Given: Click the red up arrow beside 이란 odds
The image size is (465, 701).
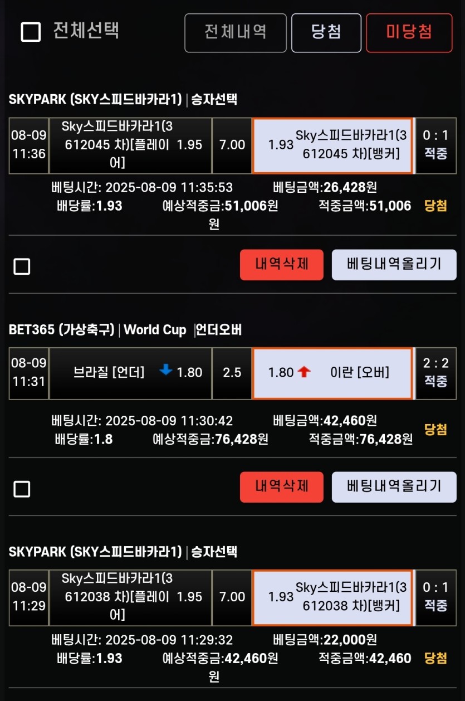Looking at the screenshot, I should pyautogui.click(x=304, y=372).
